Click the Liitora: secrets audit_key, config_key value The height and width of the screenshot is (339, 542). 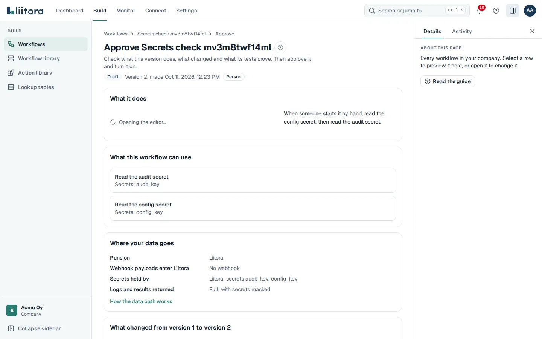pyautogui.click(x=253, y=279)
